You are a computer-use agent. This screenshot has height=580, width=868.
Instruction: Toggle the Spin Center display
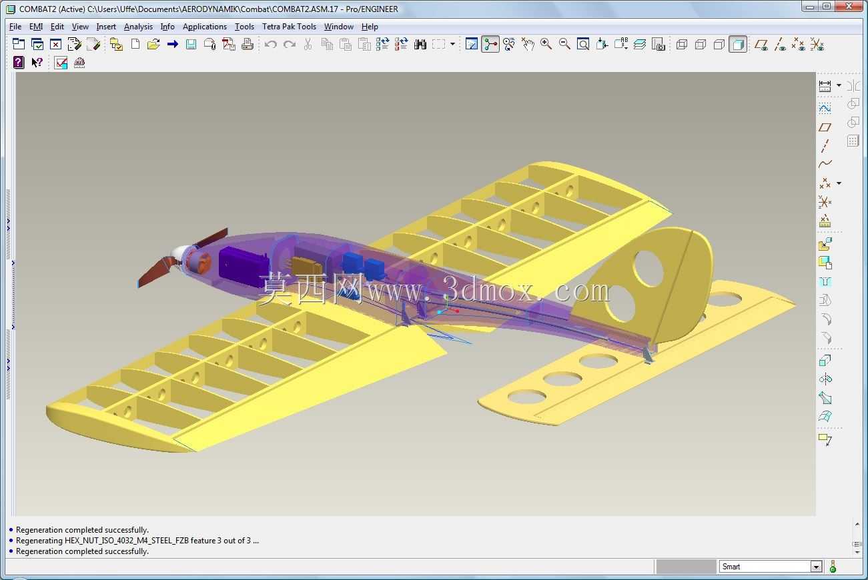pos(490,44)
